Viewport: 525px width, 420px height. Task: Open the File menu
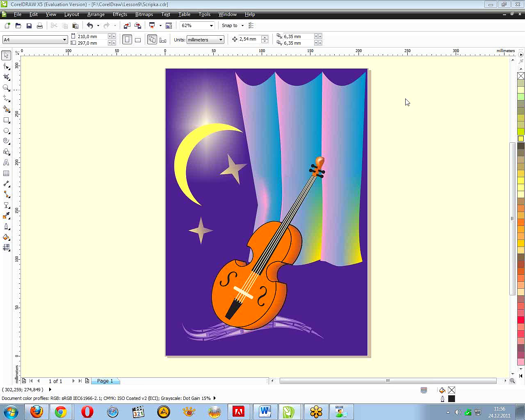coord(18,14)
